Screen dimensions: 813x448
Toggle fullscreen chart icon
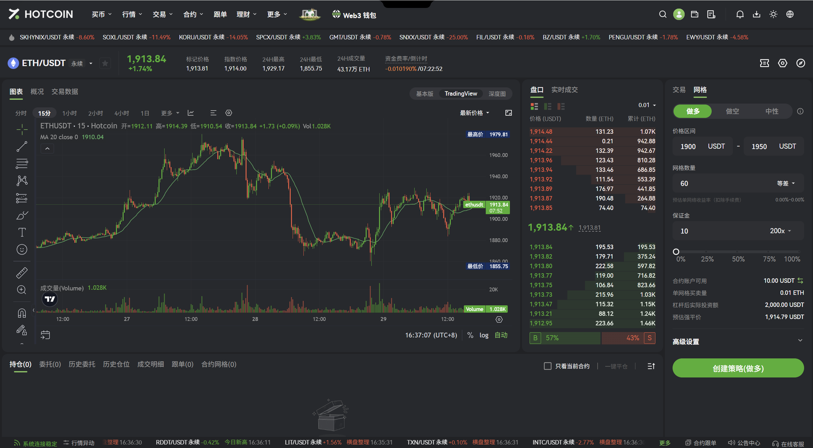[509, 113]
